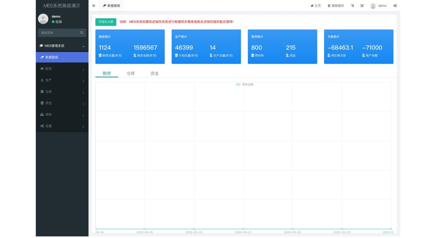This screenshot has height=238, width=424.
Task: Click the 购货统计 card title
Action: click(105, 37)
